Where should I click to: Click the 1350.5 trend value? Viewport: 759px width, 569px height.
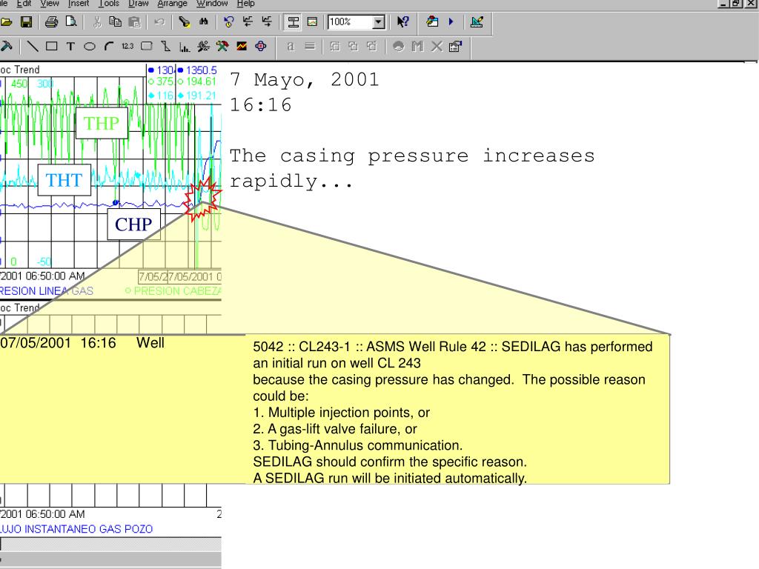pos(202,70)
